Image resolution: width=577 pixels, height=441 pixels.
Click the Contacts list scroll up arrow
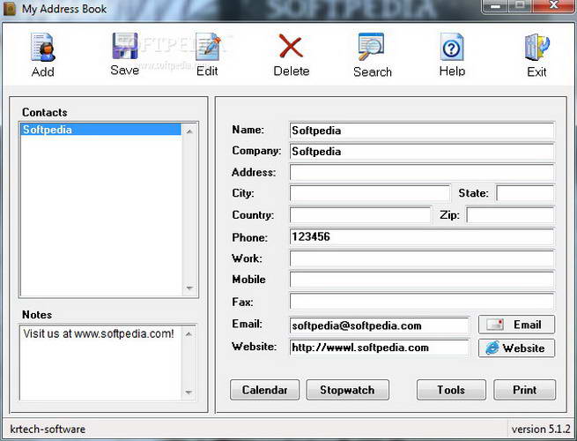tap(189, 131)
